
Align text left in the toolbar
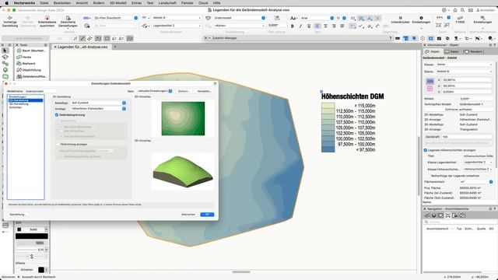coord(317,26)
